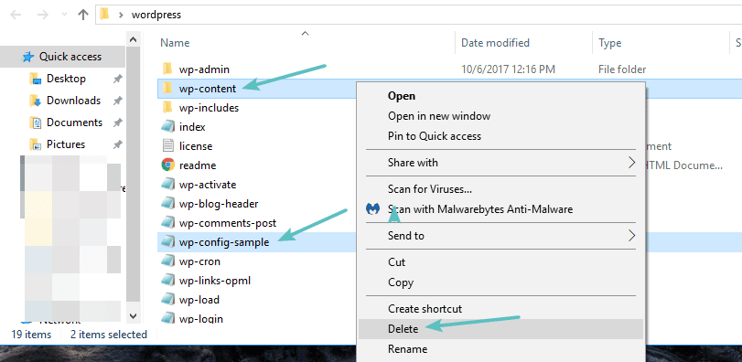Click the wp-login file icon

pos(168,318)
